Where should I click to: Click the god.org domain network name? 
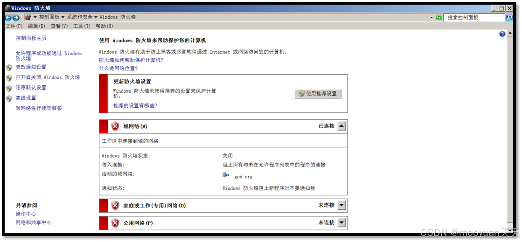point(244,177)
